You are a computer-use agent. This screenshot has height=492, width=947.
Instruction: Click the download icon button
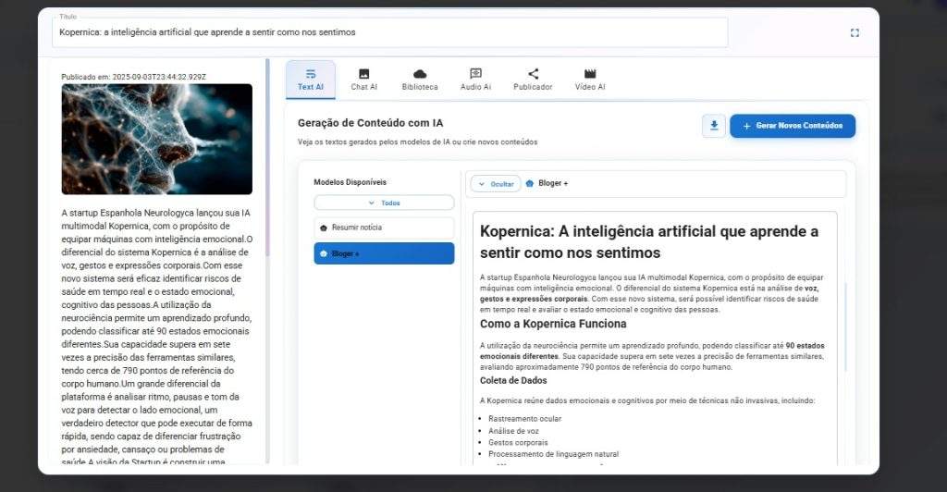(x=713, y=126)
